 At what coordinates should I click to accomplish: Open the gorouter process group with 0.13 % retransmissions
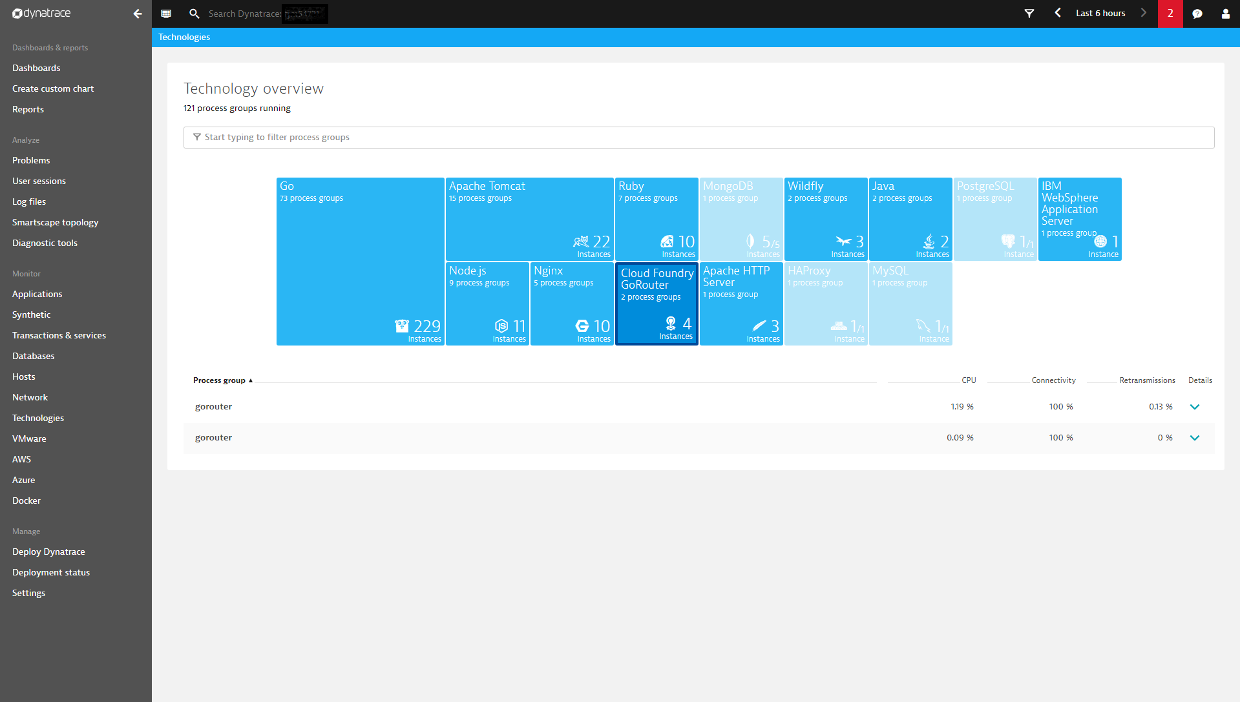[x=213, y=407]
